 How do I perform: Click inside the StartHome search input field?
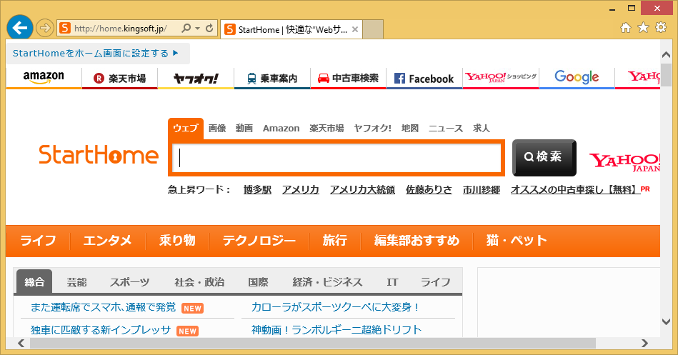337,158
